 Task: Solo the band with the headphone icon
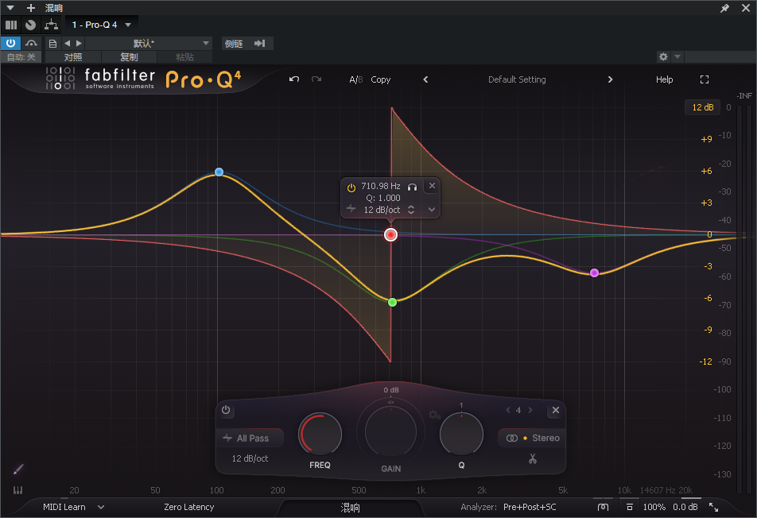click(412, 186)
